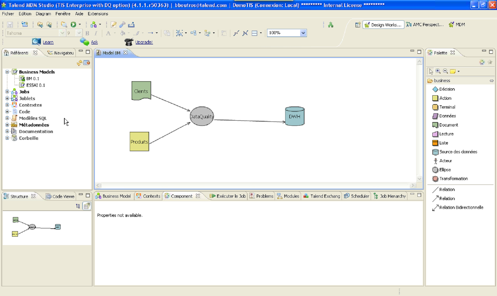Screen dimensions: 497x296
Task: Open the zoom percentage dropdown
Action: point(303,33)
